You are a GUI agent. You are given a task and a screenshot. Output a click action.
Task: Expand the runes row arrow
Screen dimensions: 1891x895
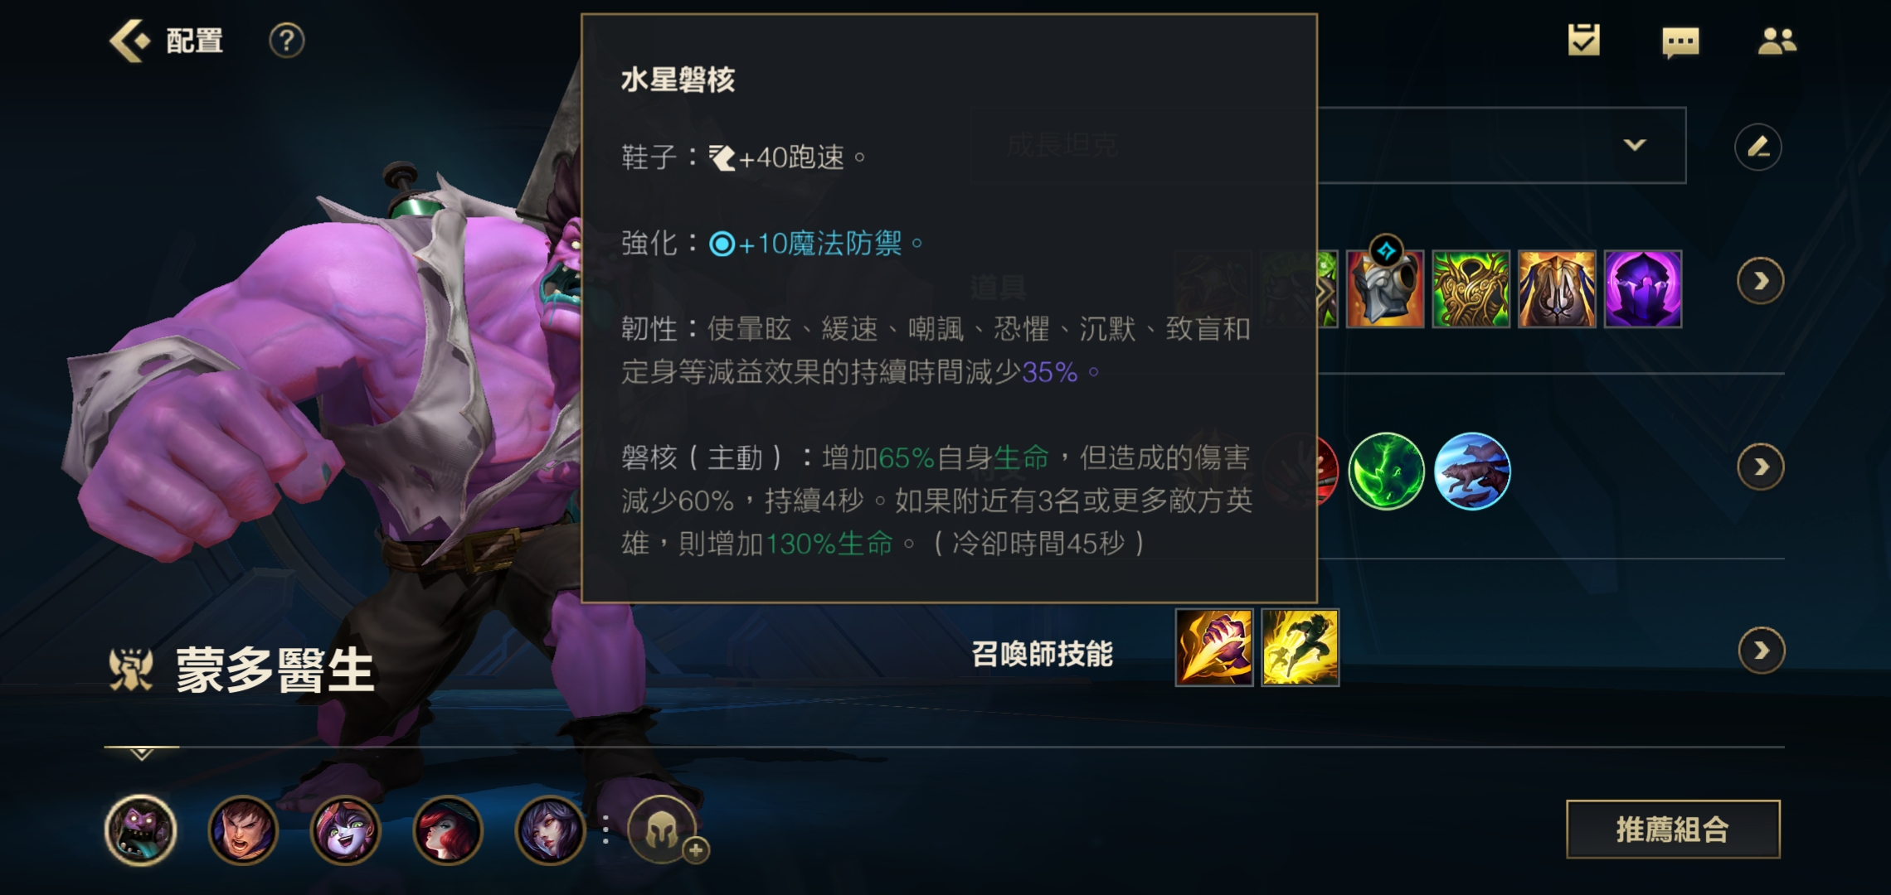point(1760,467)
